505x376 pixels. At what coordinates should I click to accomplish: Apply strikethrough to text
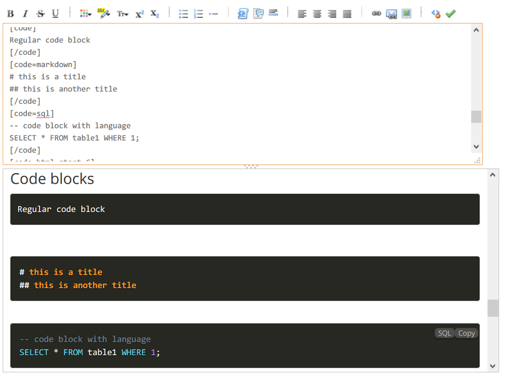(x=41, y=14)
